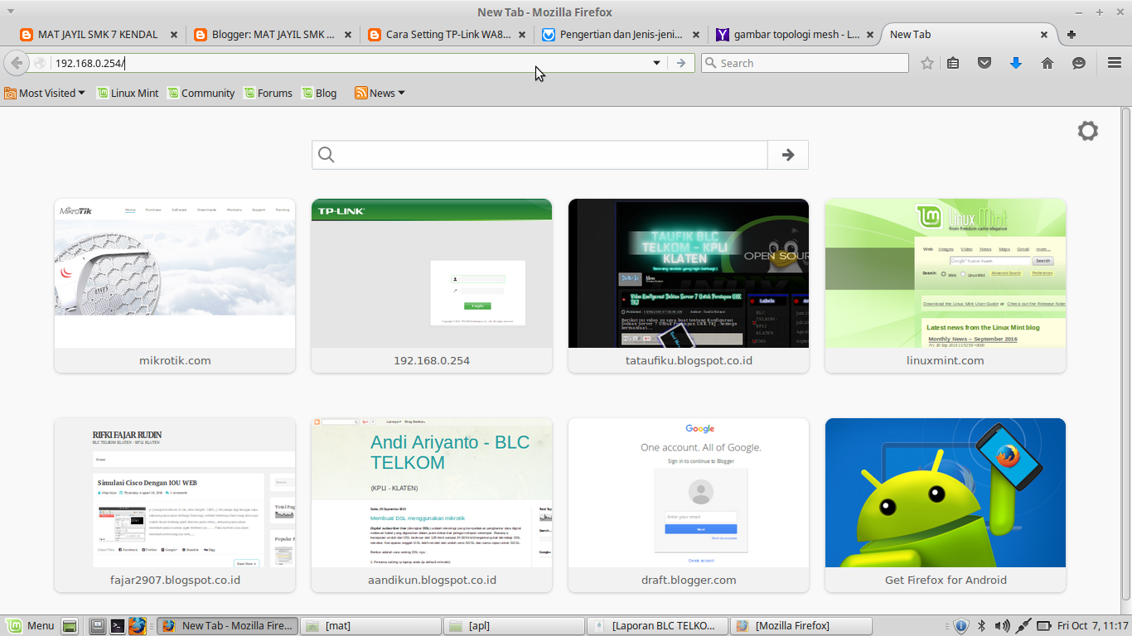Viewport: 1132px width, 636px height.
Task: Expand the Most Visited bookmarks folder
Action: coord(45,94)
